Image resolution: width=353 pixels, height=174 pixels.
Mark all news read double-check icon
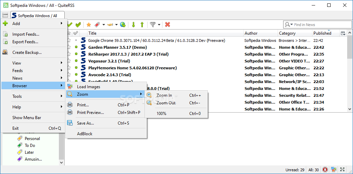point(78,24)
